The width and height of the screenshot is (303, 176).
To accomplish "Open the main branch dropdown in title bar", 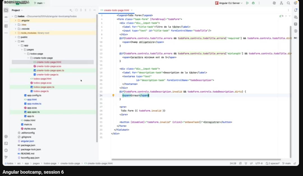I will tap(40, 3).
